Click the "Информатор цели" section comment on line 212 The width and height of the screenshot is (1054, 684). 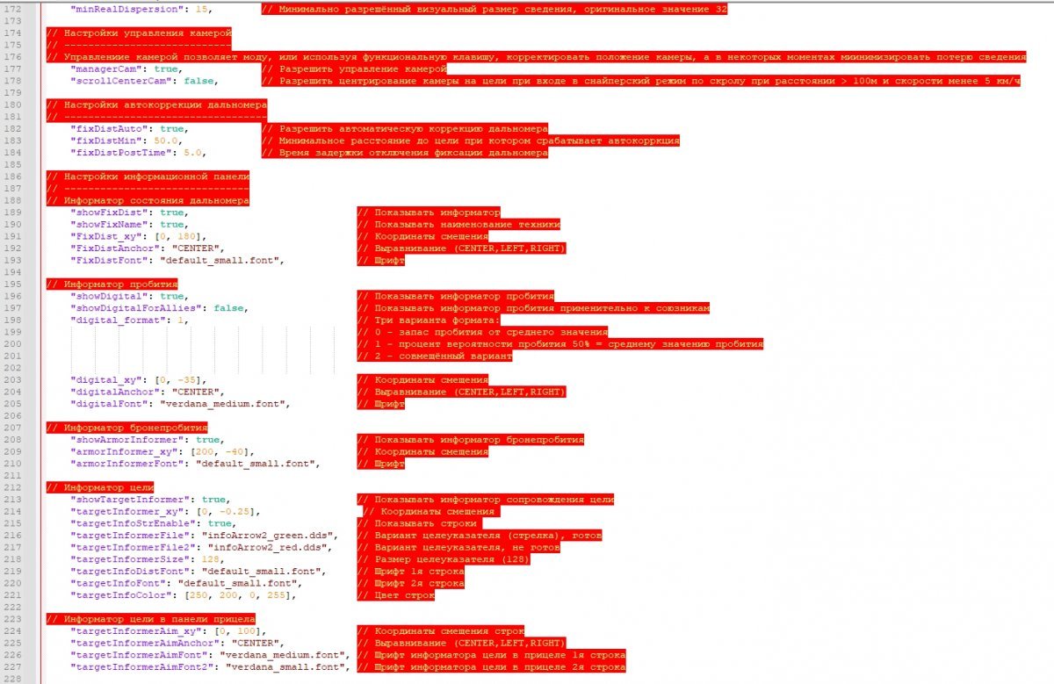99,487
